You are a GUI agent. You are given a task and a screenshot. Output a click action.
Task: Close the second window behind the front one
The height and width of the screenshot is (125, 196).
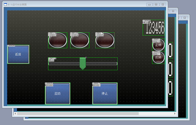(x=173, y=11)
